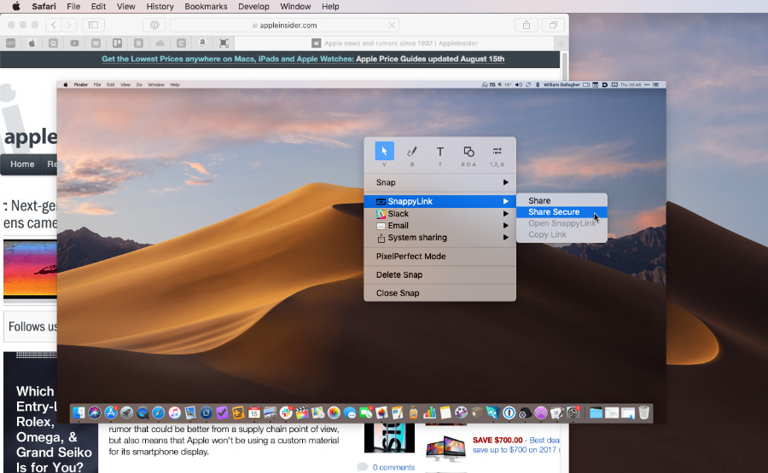The width and height of the screenshot is (768, 473).
Task: Click Safari's share icon
Action: 526,25
